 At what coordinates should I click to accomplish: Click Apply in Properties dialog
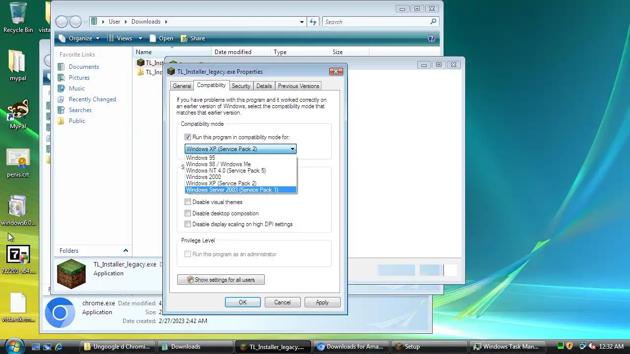322,302
